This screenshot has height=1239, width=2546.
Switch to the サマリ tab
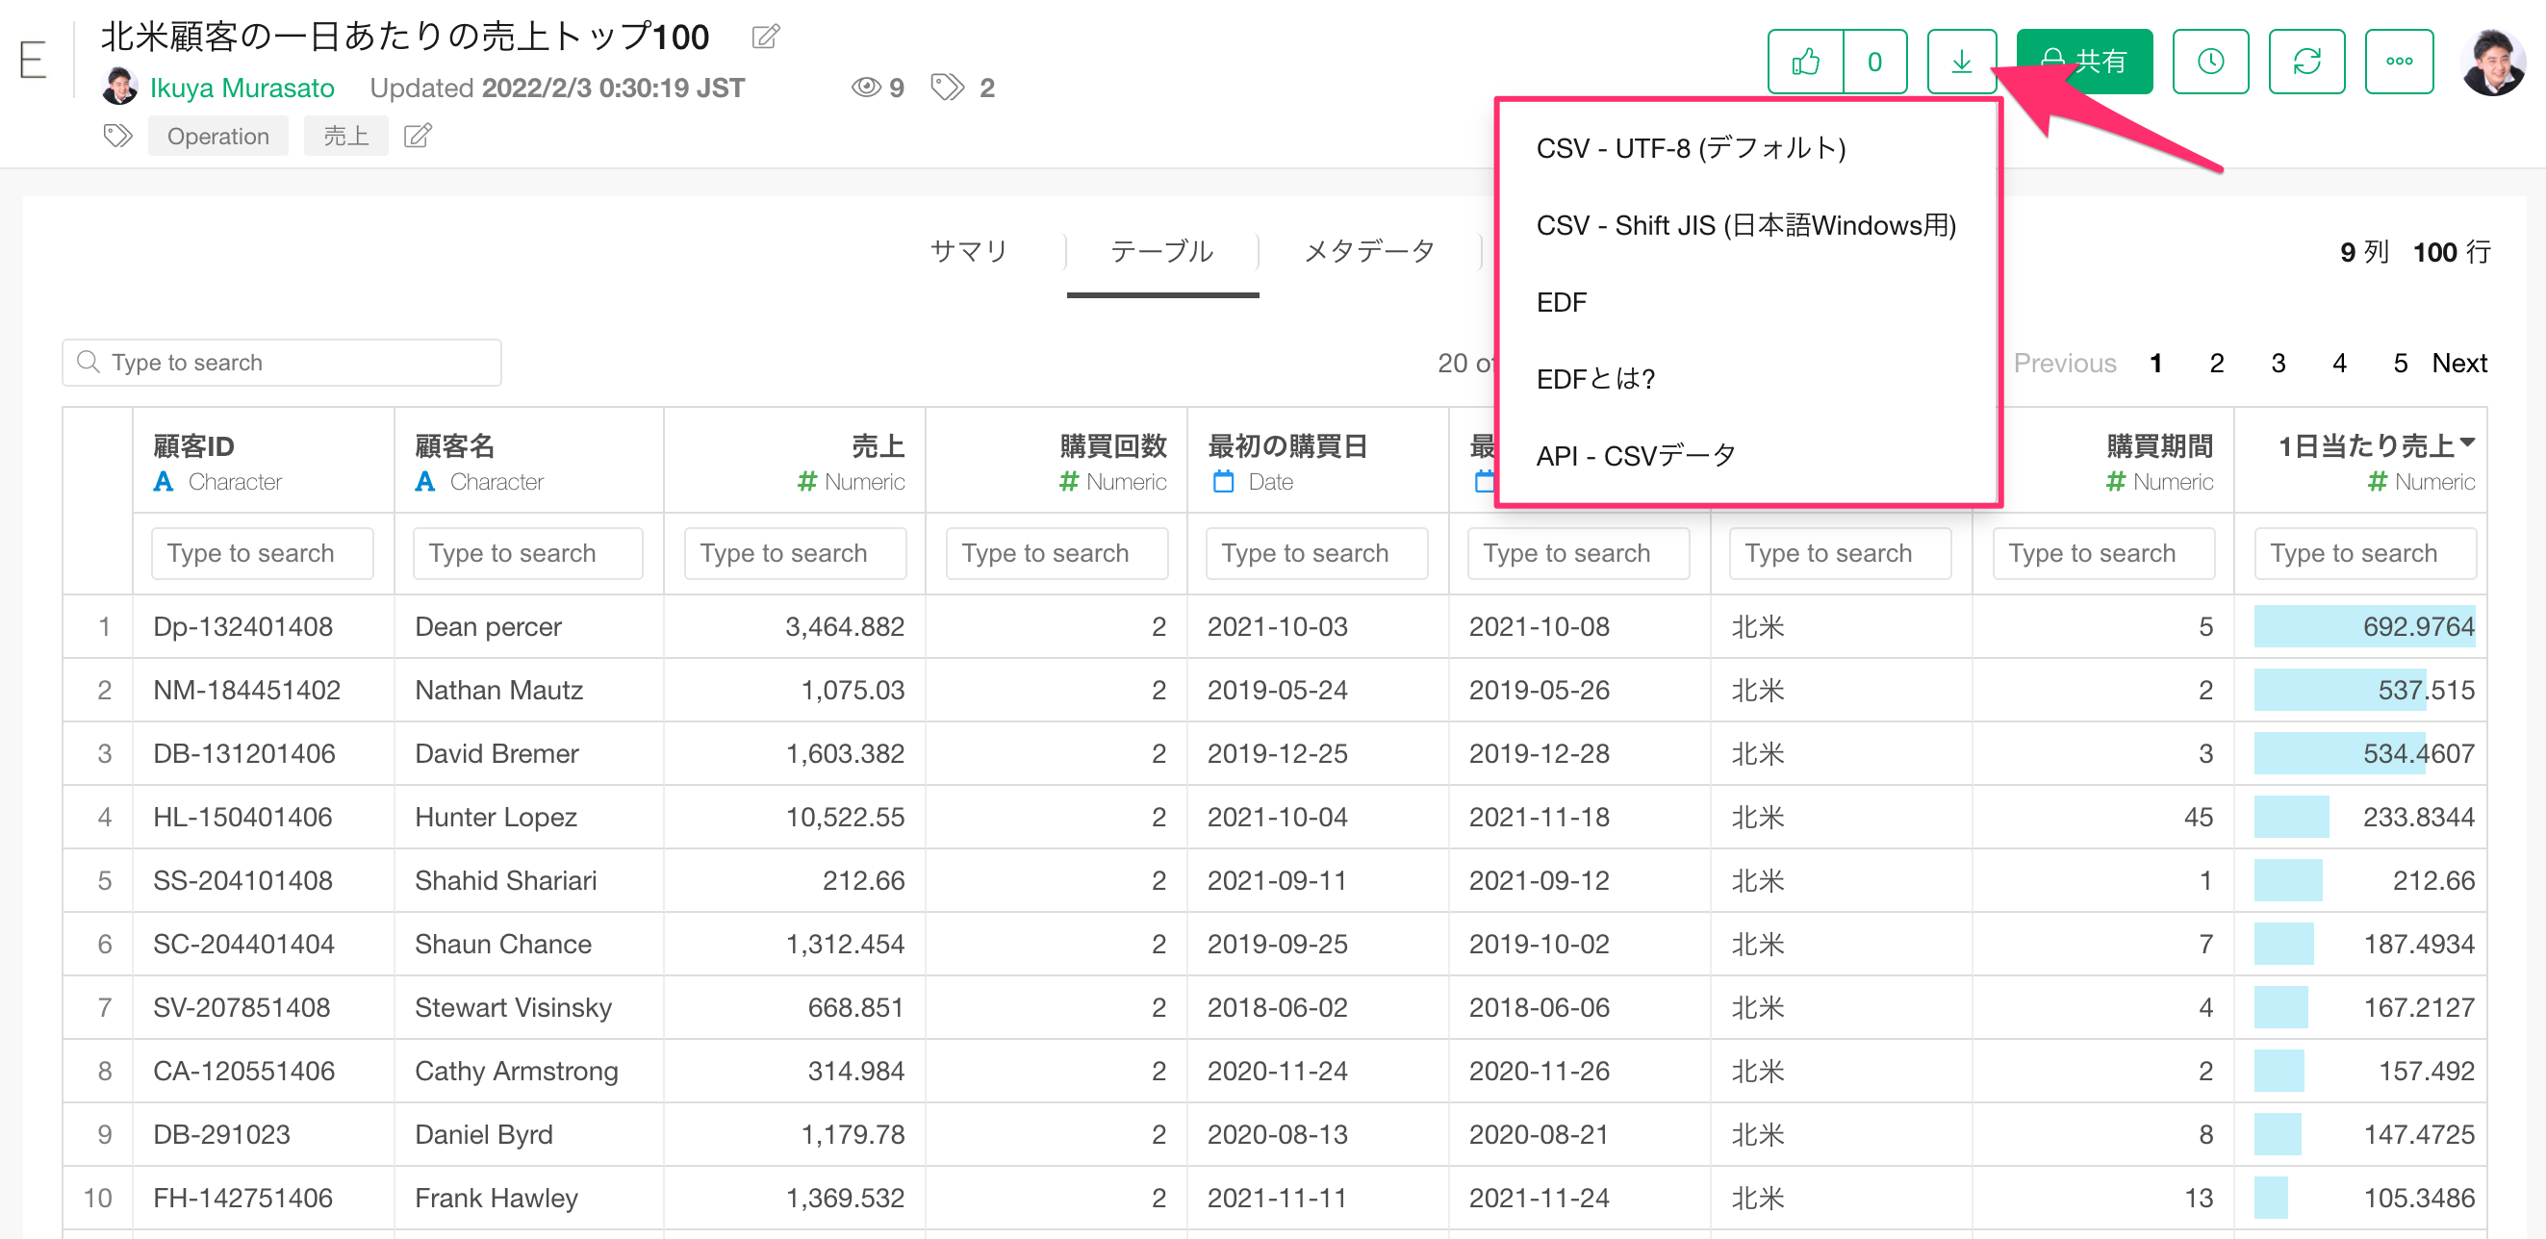pyautogui.click(x=968, y=251)
